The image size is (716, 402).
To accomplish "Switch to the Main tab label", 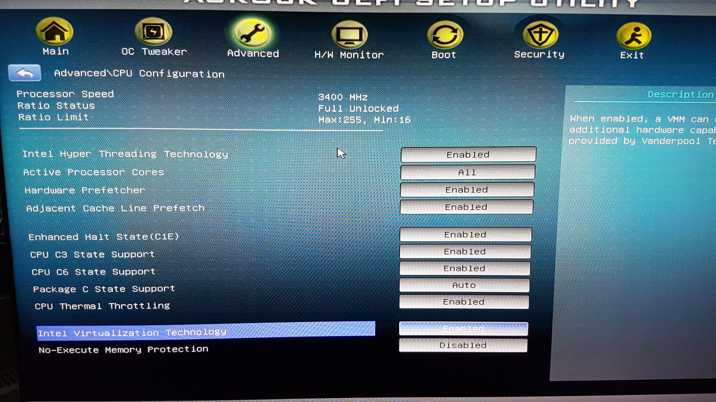I will [55, 52].
